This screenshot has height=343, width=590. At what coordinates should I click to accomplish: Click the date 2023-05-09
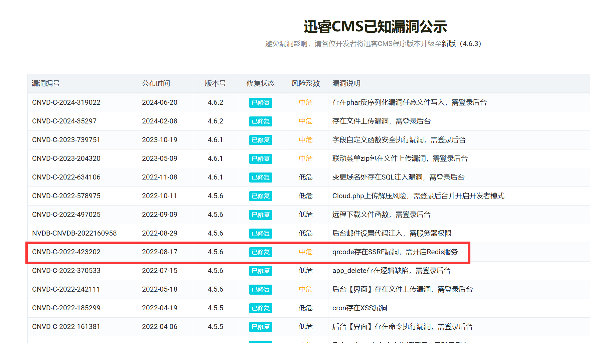pos(160,158)
